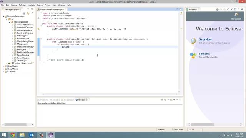246x138 pixels.
Task: Open Display Selected Console dropdown arrow
Action: pos(168,100)
